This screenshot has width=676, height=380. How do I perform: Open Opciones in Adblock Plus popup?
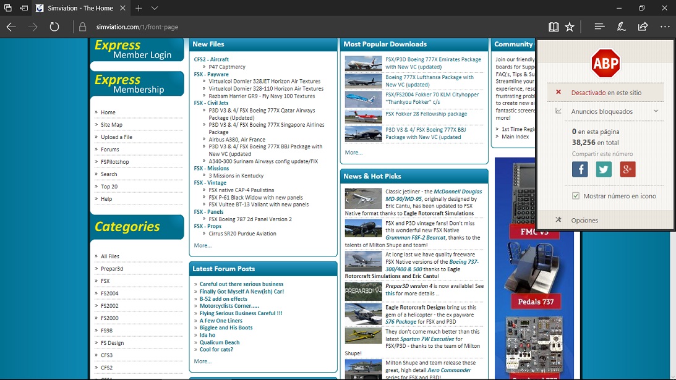click(x=584, y=220)
